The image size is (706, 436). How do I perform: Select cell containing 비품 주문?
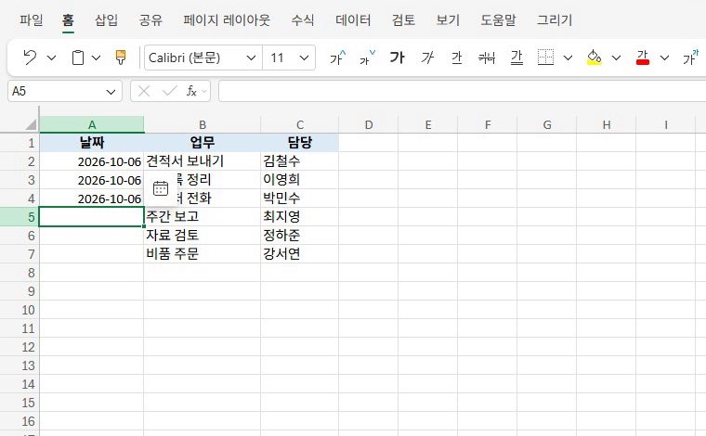(x=203, y=254)
